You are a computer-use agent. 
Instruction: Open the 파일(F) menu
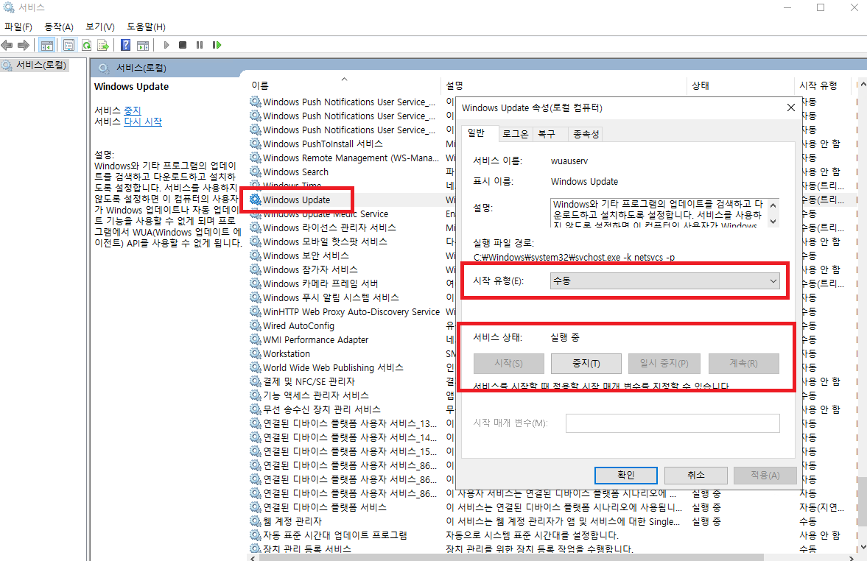[x=18, y=27]
